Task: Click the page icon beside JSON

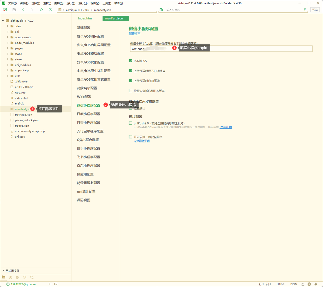Action: pyautogui.click(x=303, y=284)
